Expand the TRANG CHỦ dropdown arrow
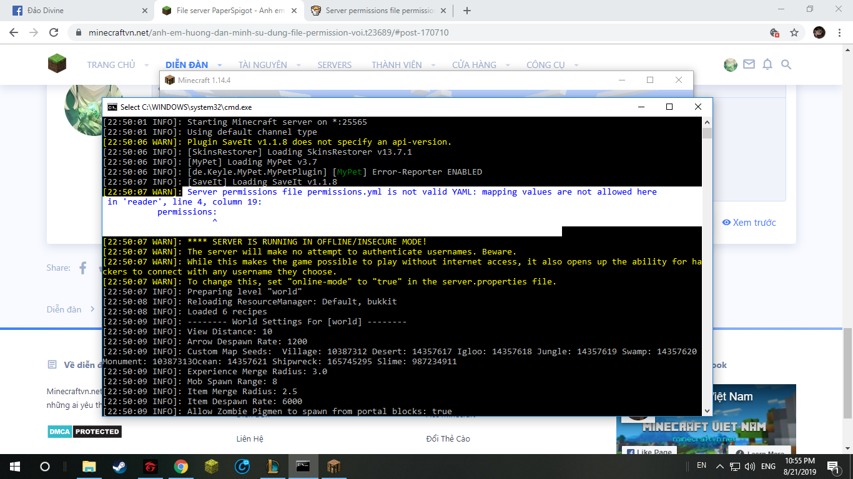The image size is (853, 479). click(147, 65)
